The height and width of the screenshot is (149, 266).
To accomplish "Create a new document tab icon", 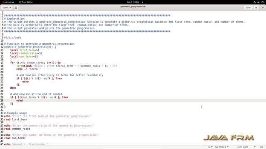I will 16,7.
